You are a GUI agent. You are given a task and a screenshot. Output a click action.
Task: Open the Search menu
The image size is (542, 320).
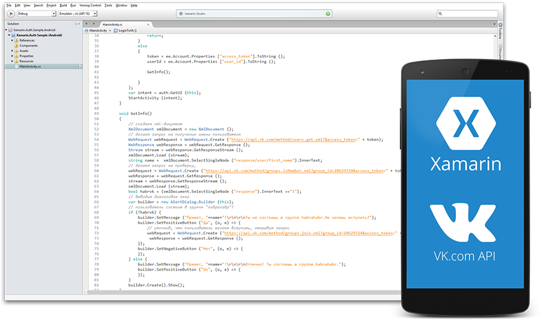click(39, 5)
